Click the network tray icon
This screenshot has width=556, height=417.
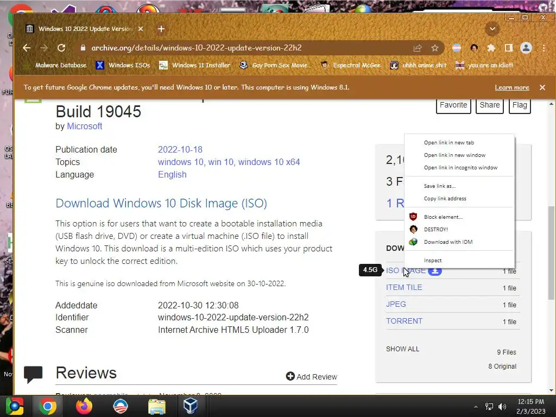(x=489, y=406)
